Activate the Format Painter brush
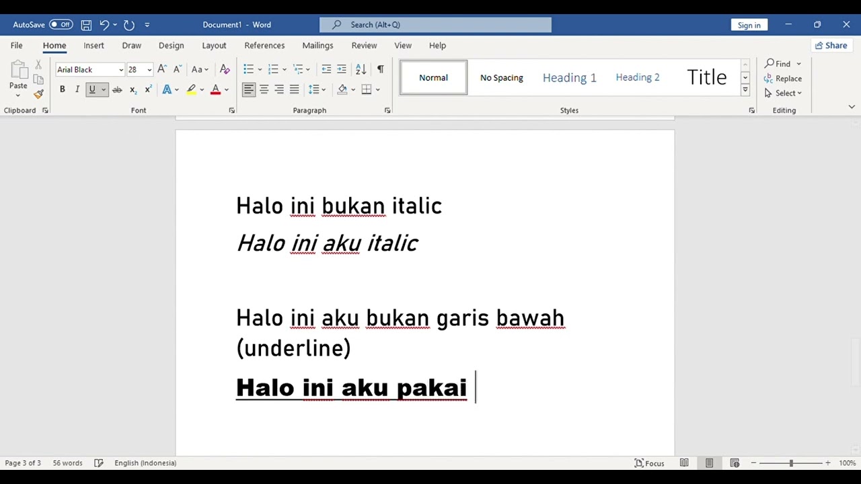The width and height of the screenshot is (861, 484). click(38, 94)
